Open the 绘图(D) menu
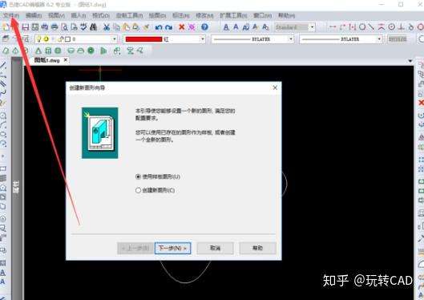Screen dimensions: 424x300 157,15
